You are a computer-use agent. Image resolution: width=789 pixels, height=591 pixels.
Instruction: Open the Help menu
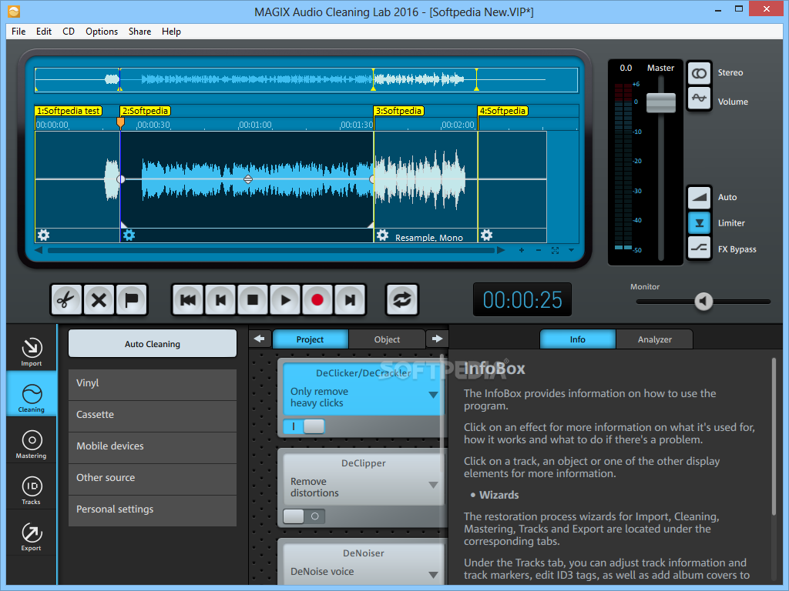point(171,31)
